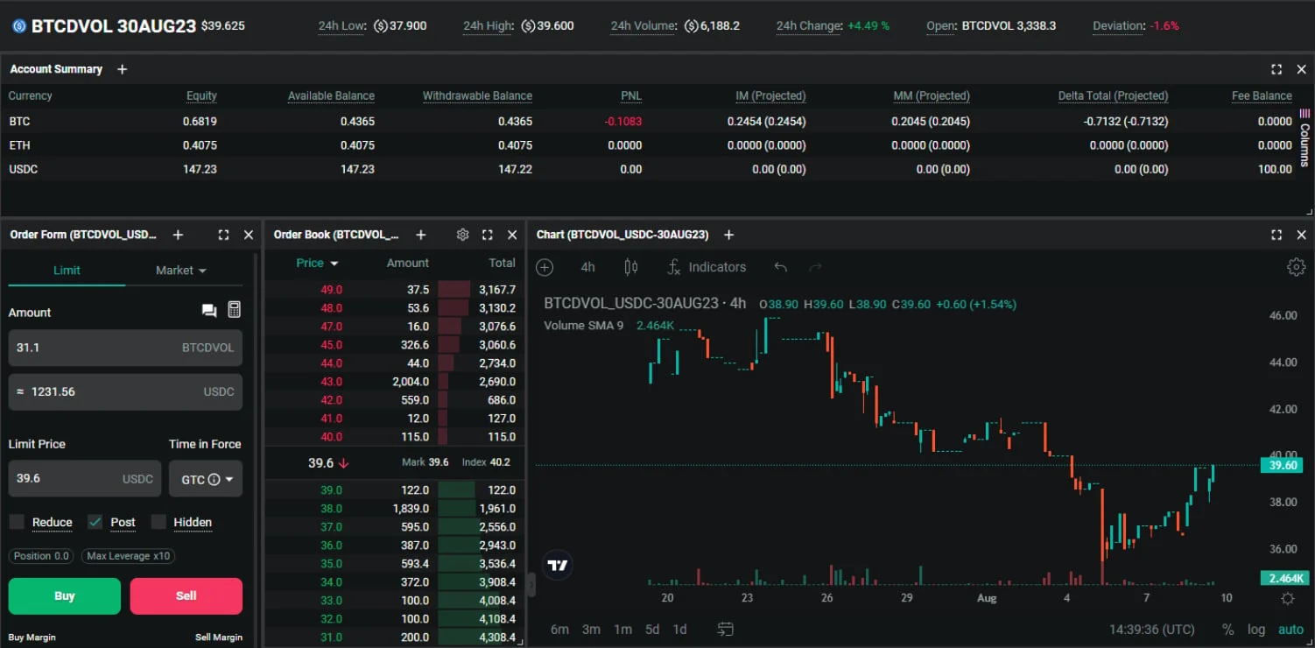
Task: Set chart range to 6m
Action: (x=559, y=629)
